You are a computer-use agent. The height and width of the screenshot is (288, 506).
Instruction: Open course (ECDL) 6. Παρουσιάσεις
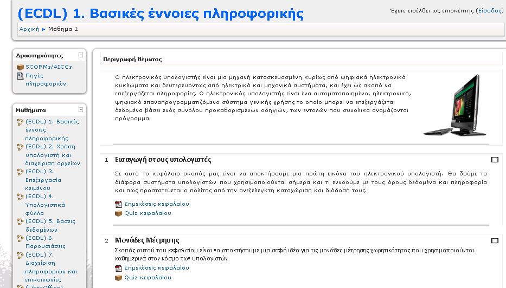coord(46,242)
